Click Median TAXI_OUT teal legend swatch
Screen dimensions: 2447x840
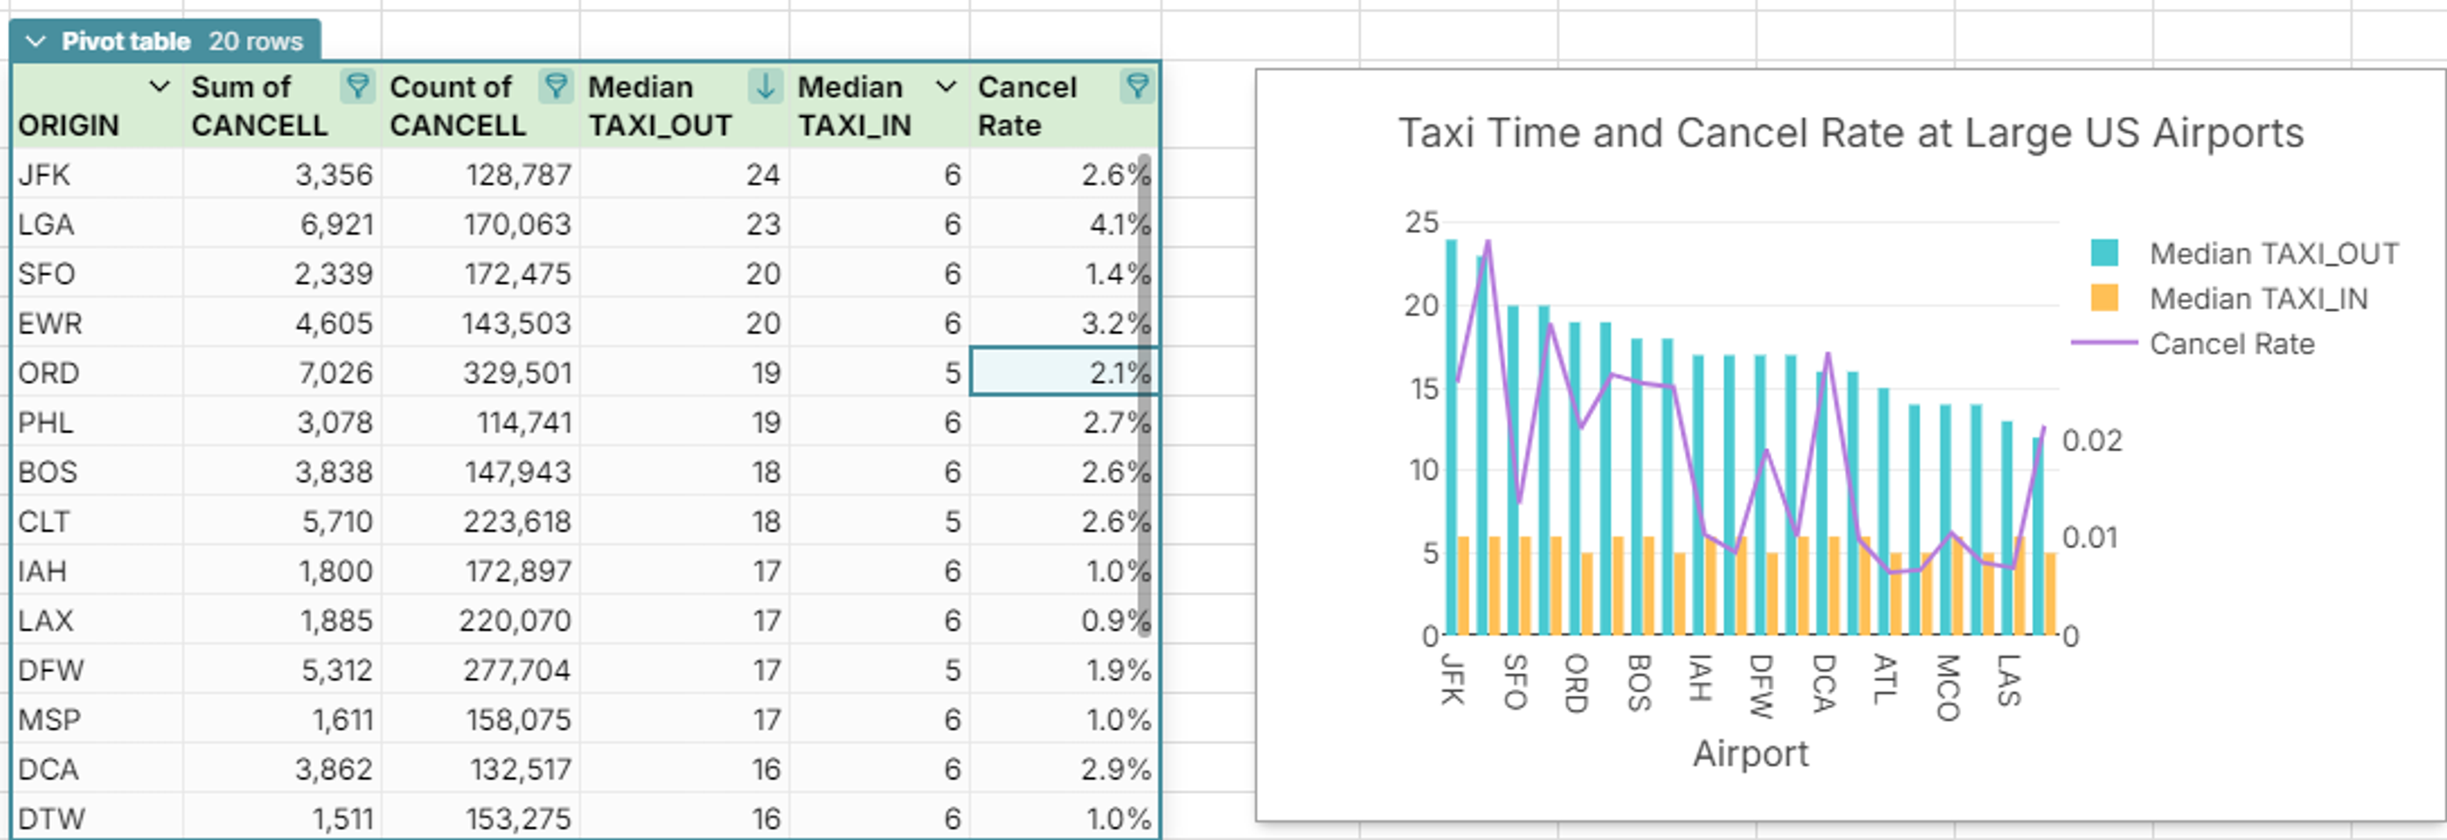click(x=2104, y=252)
